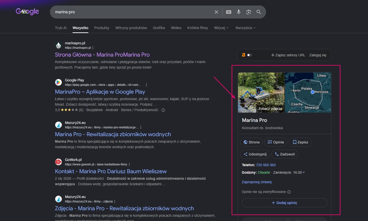Switch to Grafika results
The width and height of the screenshot is (368, 221).
[x=159, y=28]
